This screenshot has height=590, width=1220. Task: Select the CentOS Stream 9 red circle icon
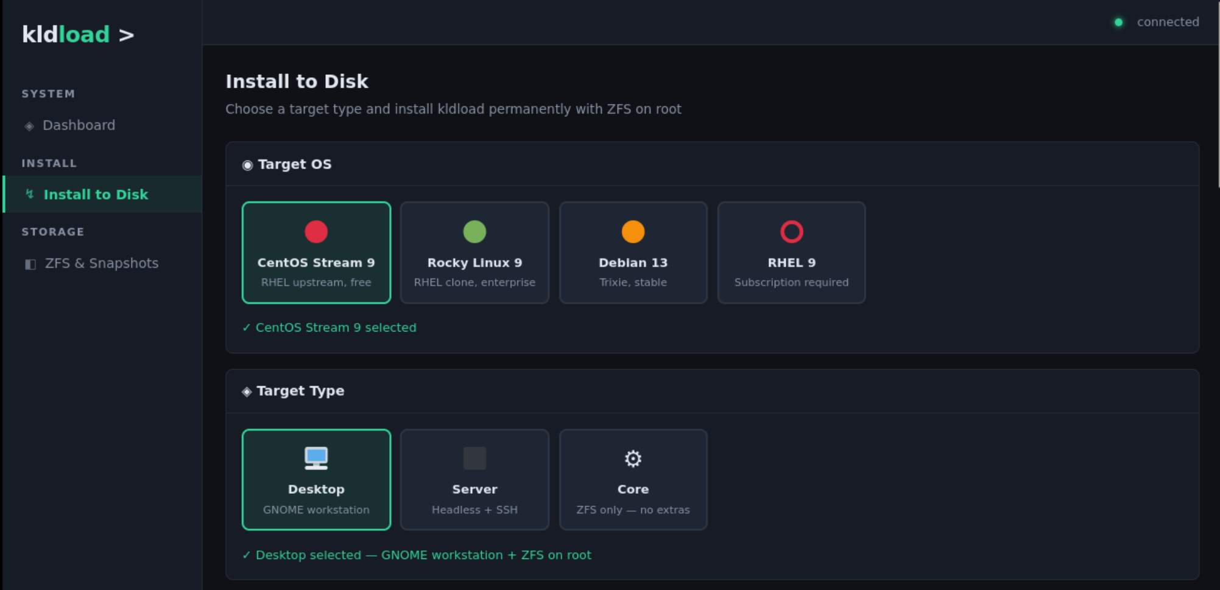pos(316,231)
